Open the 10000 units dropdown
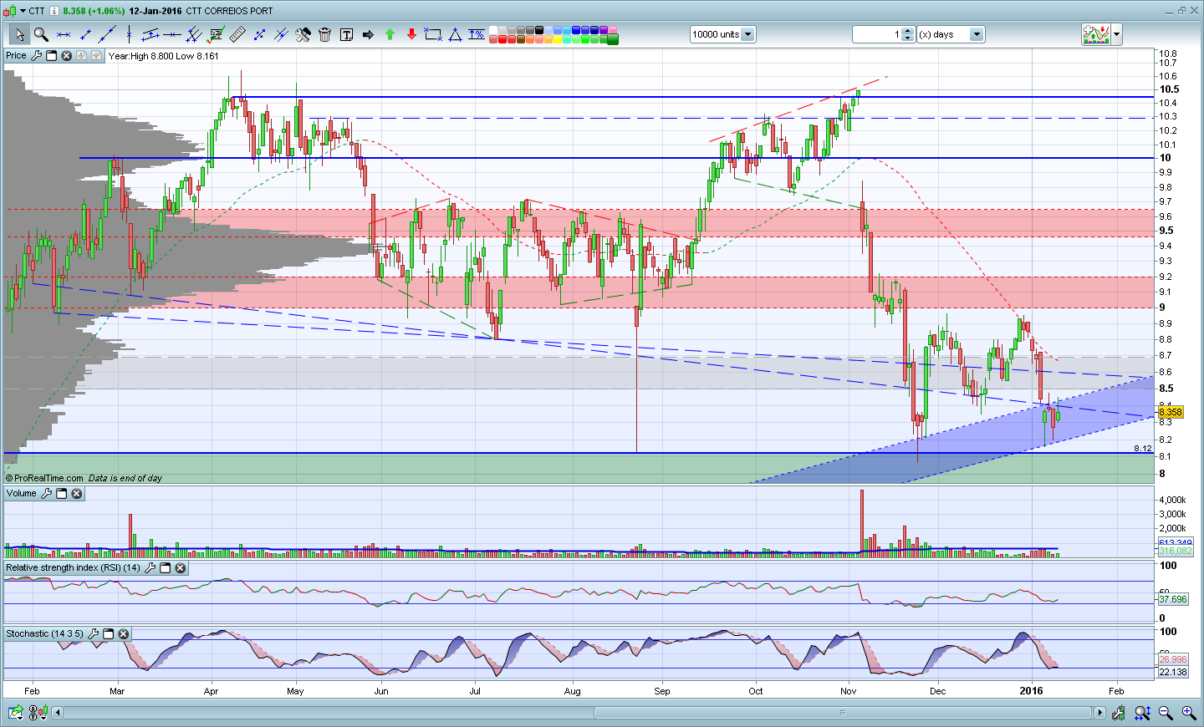The image size is (1204, 727). click(747, 34)
